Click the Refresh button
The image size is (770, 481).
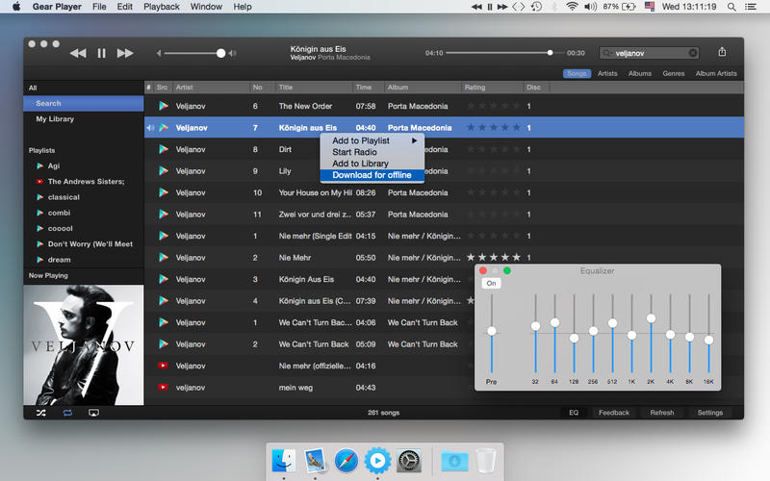coord(662,413)
